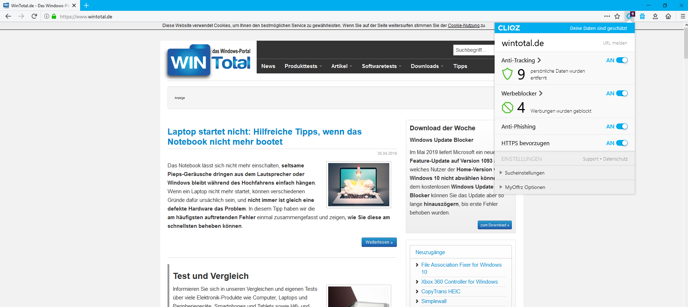This screenshot has height=307, width=688.
Task: Open the Tipps menu item
Action: pyautogui.click(x=460, y=66)
